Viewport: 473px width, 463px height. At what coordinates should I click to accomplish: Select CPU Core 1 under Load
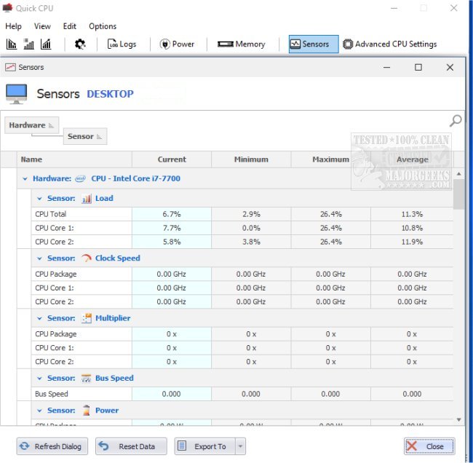(x=242, y=228)
